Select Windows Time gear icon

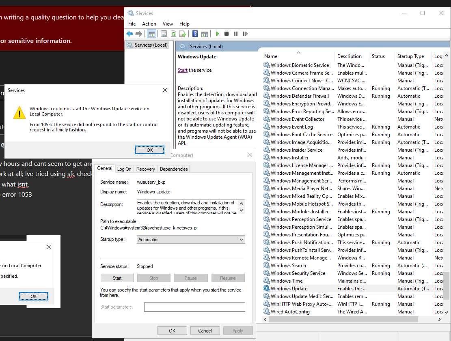(267, 281)
